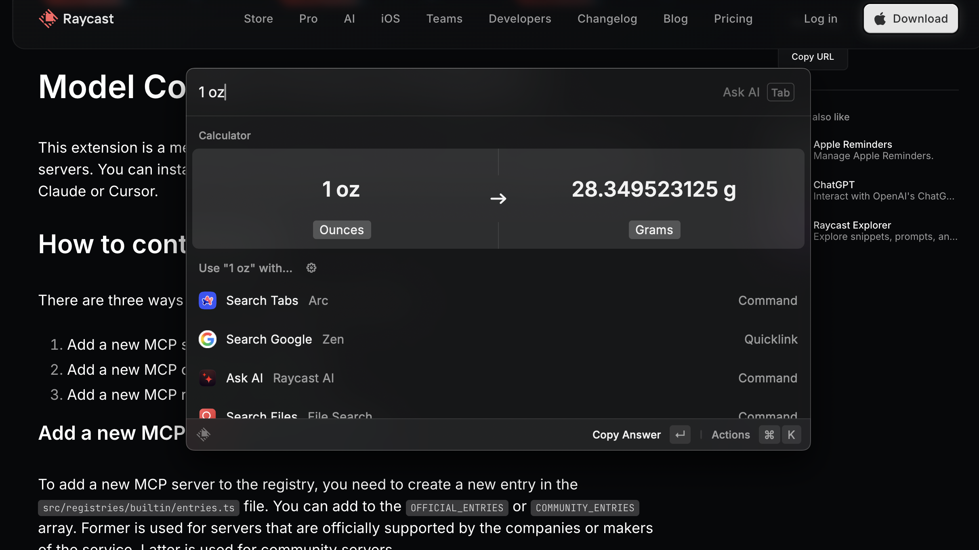Click the Raycast AI sparkle icon
This screenshot has height=550, width=979.
click(x=208, y=378)
